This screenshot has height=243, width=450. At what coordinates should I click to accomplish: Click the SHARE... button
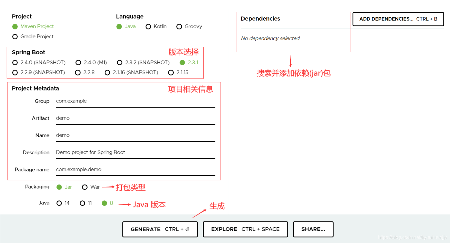313,229
